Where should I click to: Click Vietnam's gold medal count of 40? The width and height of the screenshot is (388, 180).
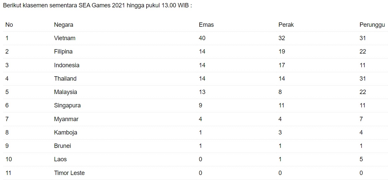[202, 38]
